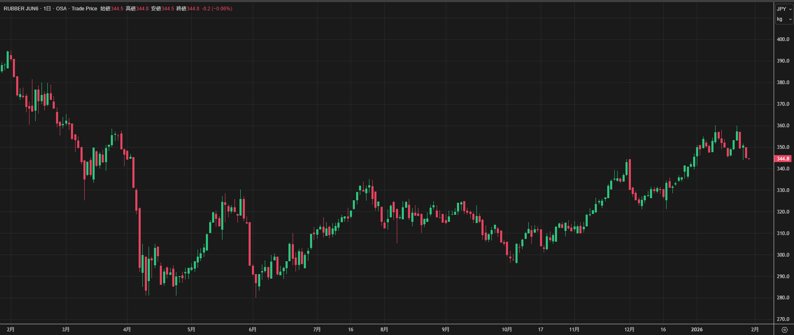Screen dimensions: 794x335
Task: Click the 6月 marker on the time axis
Action: pos(252,330)
